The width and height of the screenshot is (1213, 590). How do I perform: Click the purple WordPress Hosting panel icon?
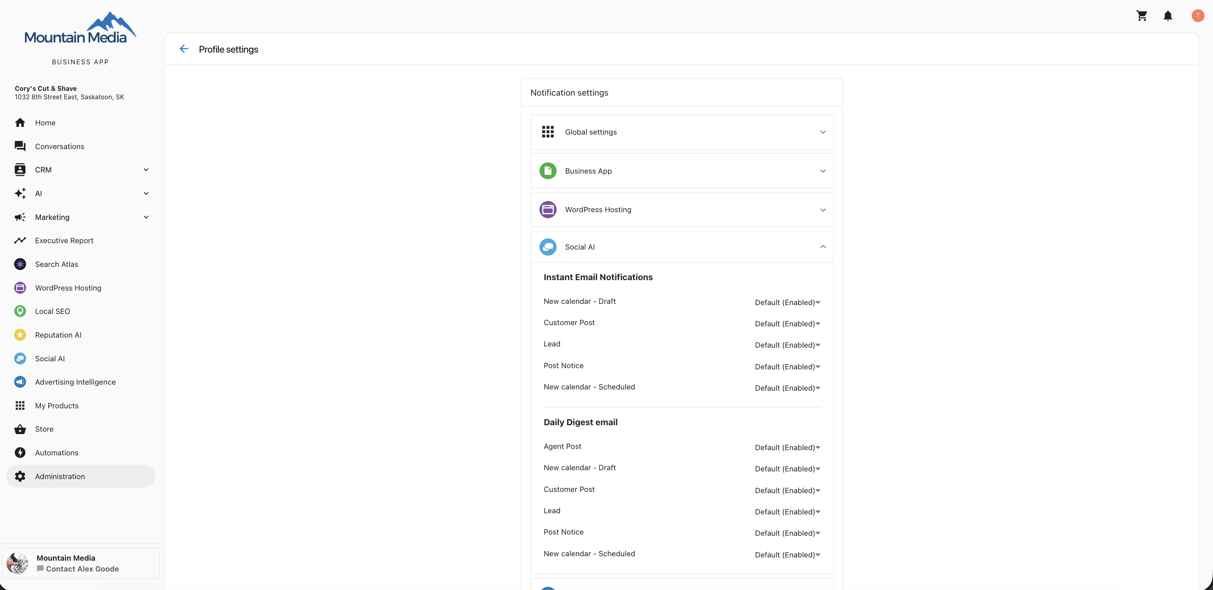548,209
